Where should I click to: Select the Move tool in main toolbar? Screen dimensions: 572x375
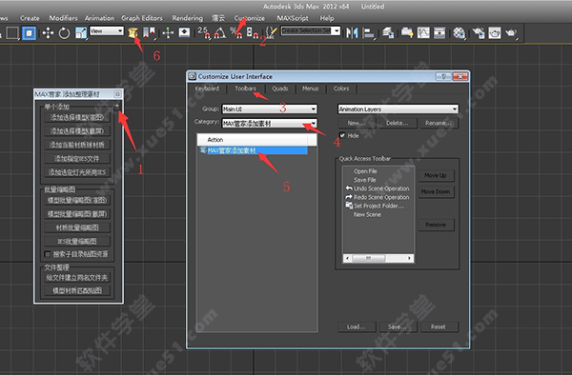click(x=48, y=33)
